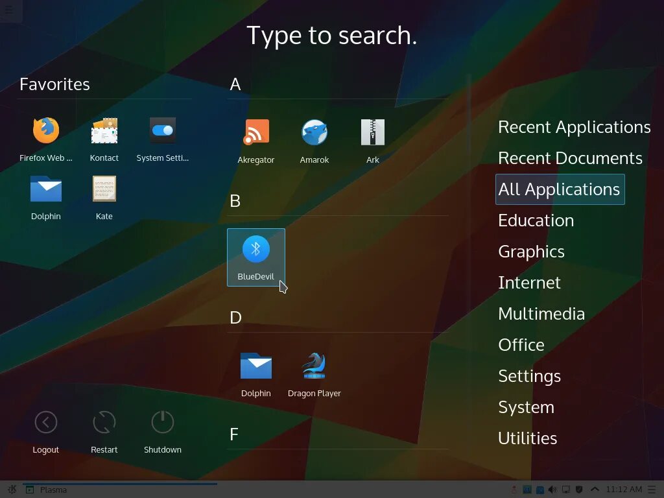Open System Settings from Favorites
Viewport: 664px width, 498px height.
163,139
